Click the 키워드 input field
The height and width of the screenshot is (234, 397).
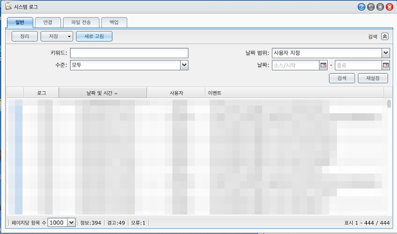tap(129, 53)
